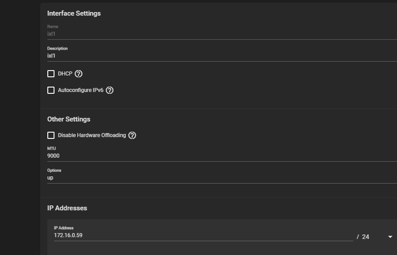Viewport: 397px width, 255px height.
Task: Click the DHCP label text
Action: [x=65, y=74]
